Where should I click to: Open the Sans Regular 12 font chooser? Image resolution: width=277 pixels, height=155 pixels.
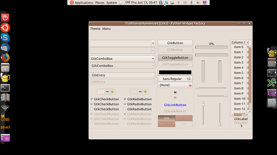point(175,79)
